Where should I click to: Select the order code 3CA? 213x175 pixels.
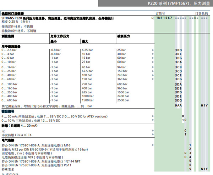point(178,62)
